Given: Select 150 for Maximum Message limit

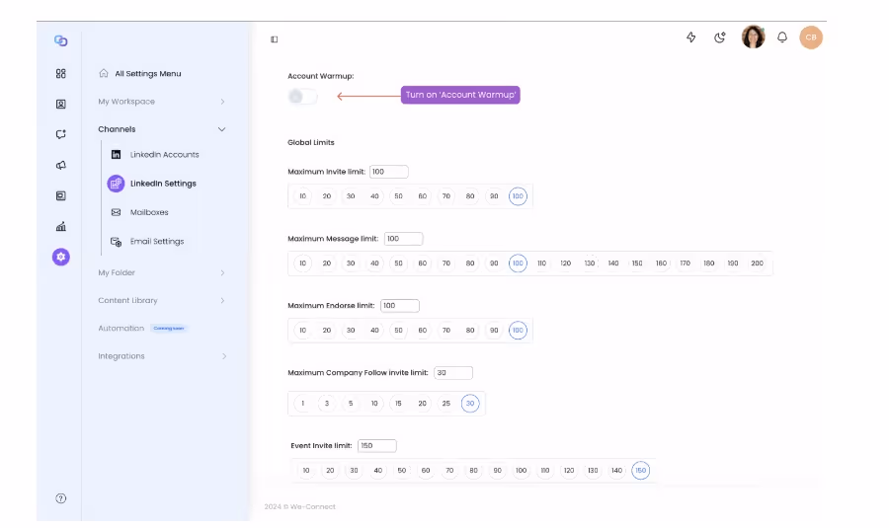Looking at the screenshot, I should 637,263.
